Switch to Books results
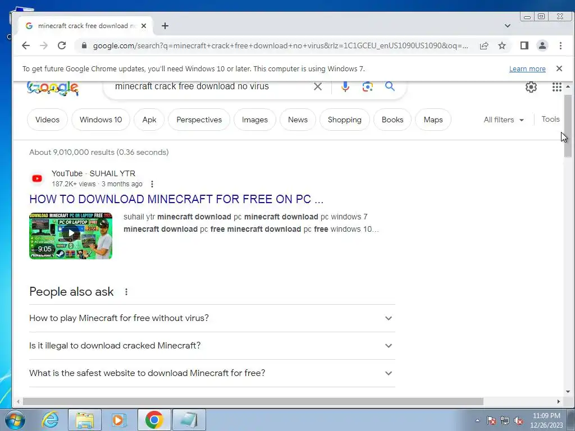This screenshot has height=431, width=575. (393, 120)
